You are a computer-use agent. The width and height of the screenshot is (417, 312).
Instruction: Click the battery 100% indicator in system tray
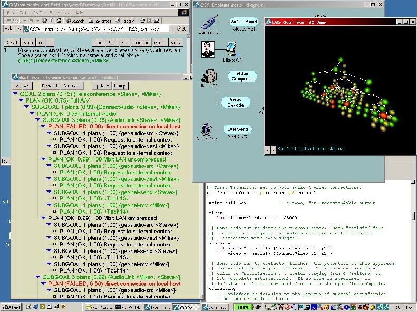(243, 307)
